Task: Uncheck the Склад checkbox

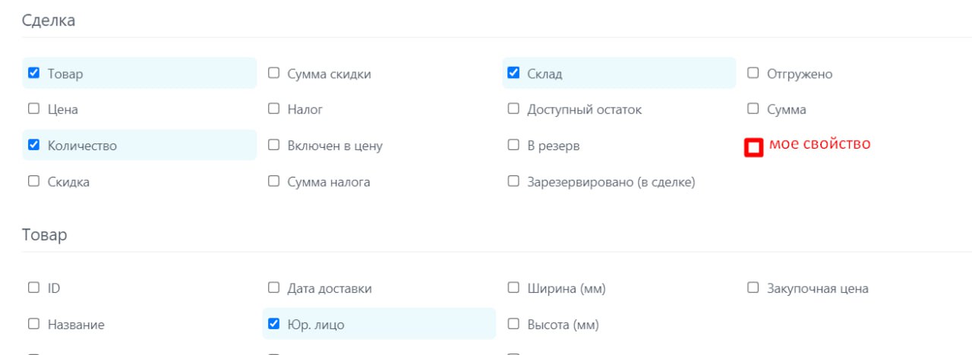Action: tap(513, 74)
